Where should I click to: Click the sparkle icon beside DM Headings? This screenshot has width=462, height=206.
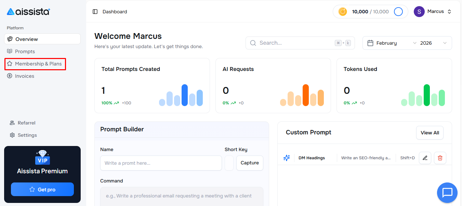287,158
